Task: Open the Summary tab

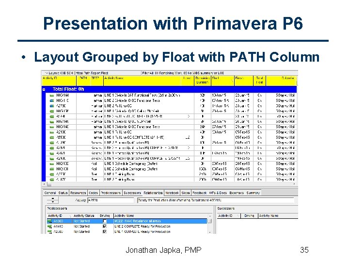Action: (253, 193)
